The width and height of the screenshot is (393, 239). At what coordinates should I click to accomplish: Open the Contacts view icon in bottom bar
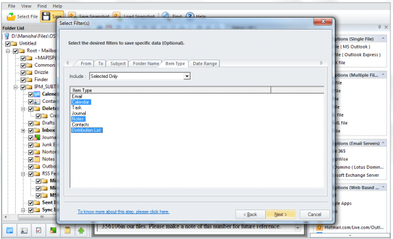pyautogui.click(x=24, y=230)
